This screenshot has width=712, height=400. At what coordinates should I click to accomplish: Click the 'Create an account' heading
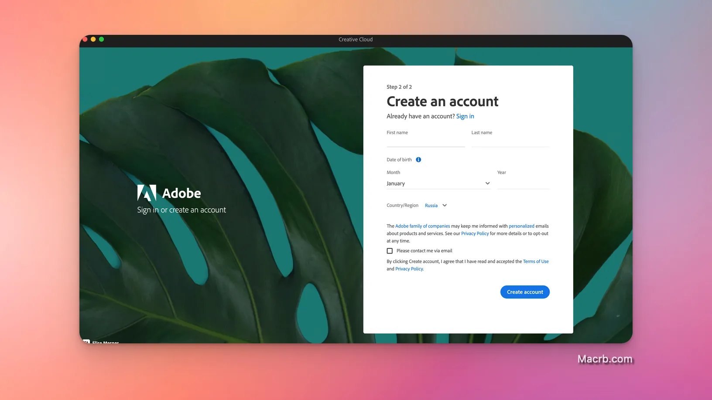pos(442,102)
